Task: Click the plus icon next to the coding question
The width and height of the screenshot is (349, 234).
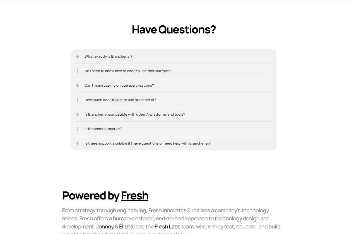Action: 78,71
